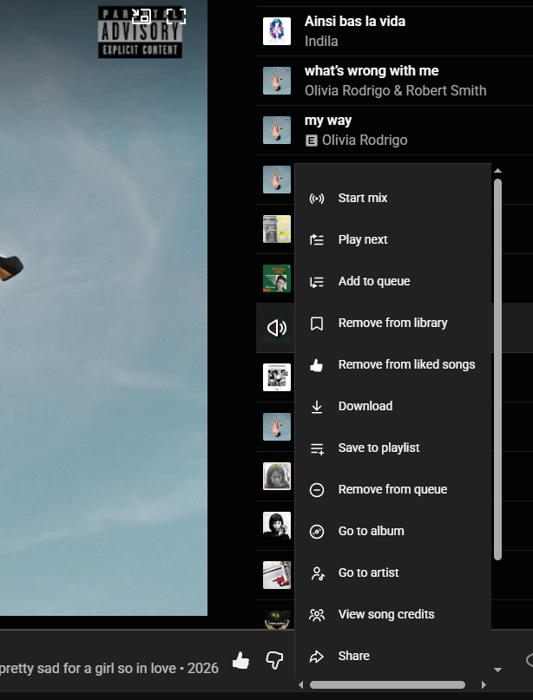Choose Download in the menu
The image size is (533, 700).
coord(392,406)
